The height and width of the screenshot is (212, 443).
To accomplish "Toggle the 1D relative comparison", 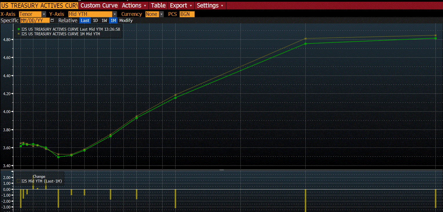I will point(95,21).
